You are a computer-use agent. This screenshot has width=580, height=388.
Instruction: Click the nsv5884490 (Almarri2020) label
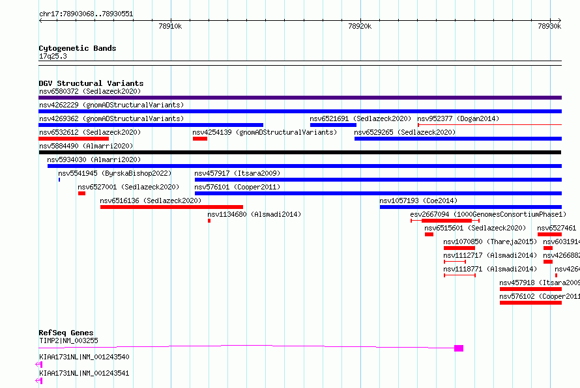[86, 146]
